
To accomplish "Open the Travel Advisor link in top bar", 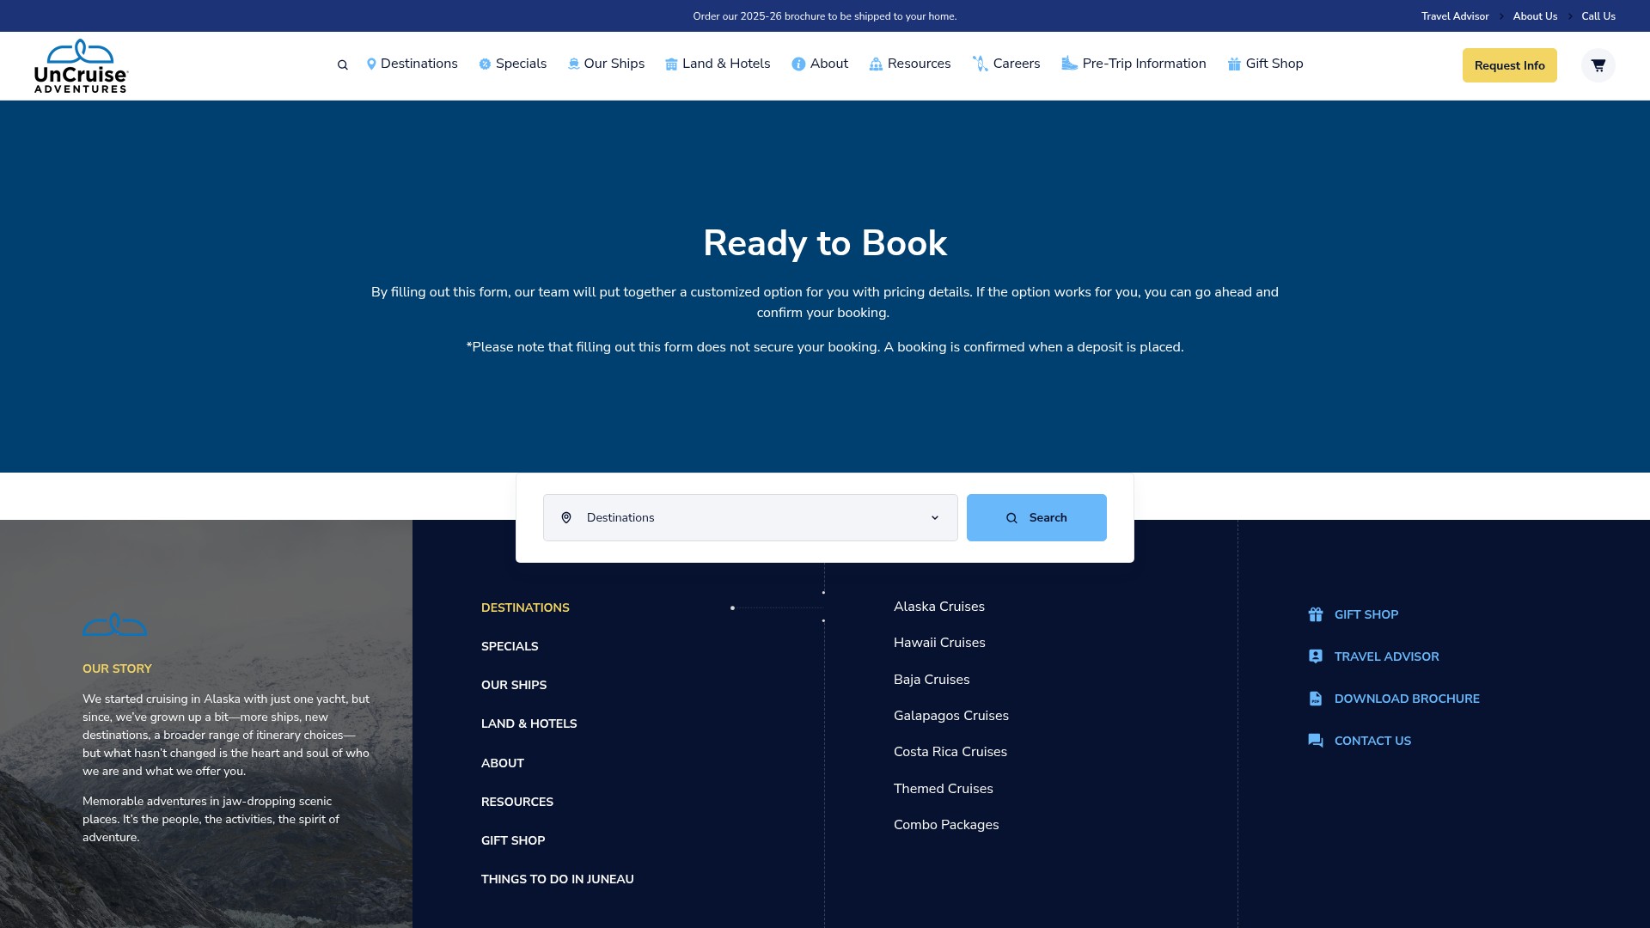I will 1455,16.
